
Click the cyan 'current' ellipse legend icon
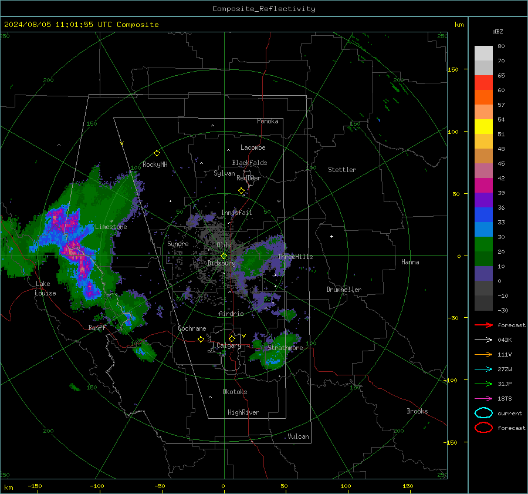pos(483,413)
